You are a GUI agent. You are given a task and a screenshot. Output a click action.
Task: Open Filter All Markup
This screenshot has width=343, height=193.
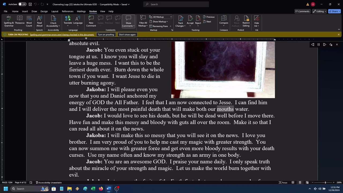143,21
